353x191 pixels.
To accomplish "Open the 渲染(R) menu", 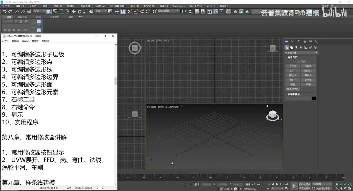I will [134, 6].
